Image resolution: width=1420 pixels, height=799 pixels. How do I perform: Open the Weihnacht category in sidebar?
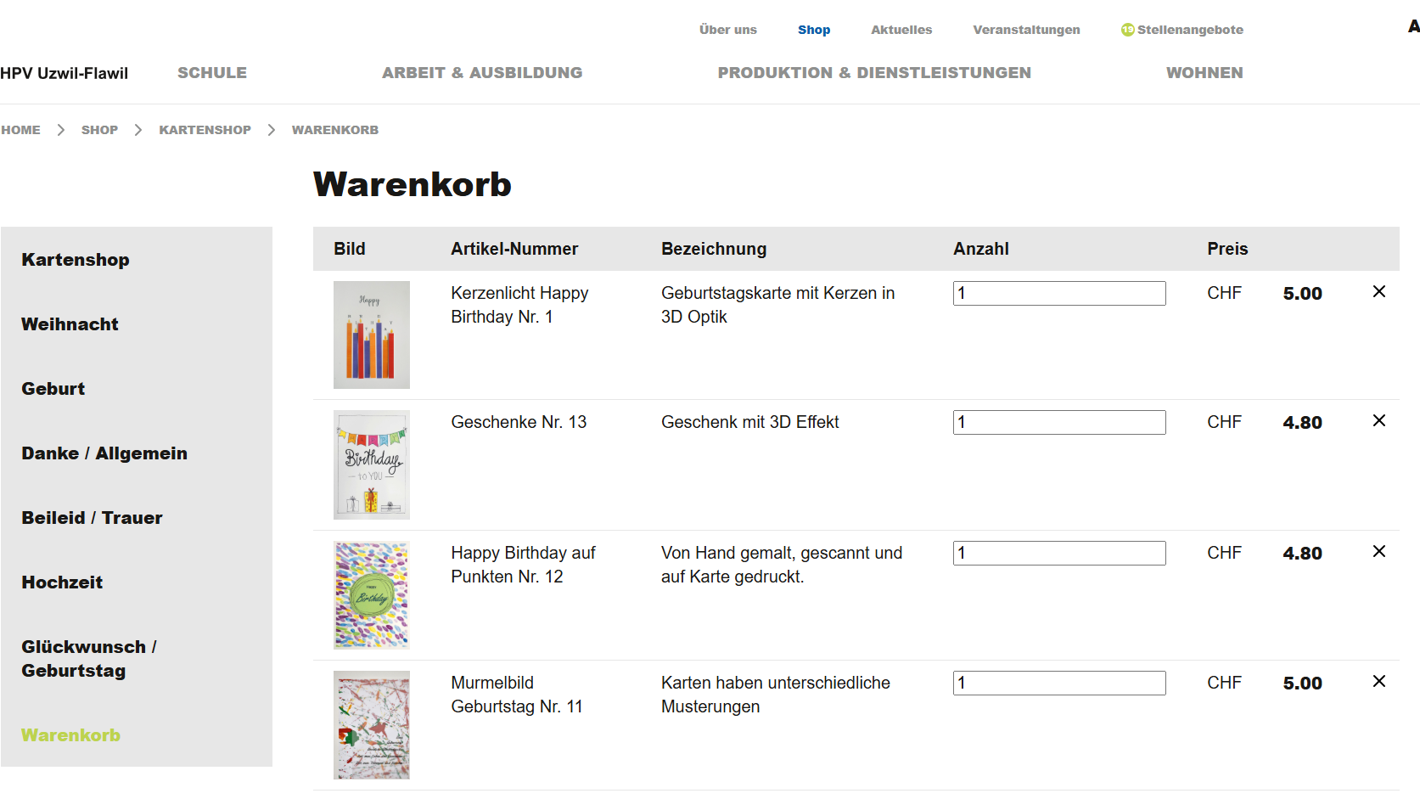[x=70, y=324]
